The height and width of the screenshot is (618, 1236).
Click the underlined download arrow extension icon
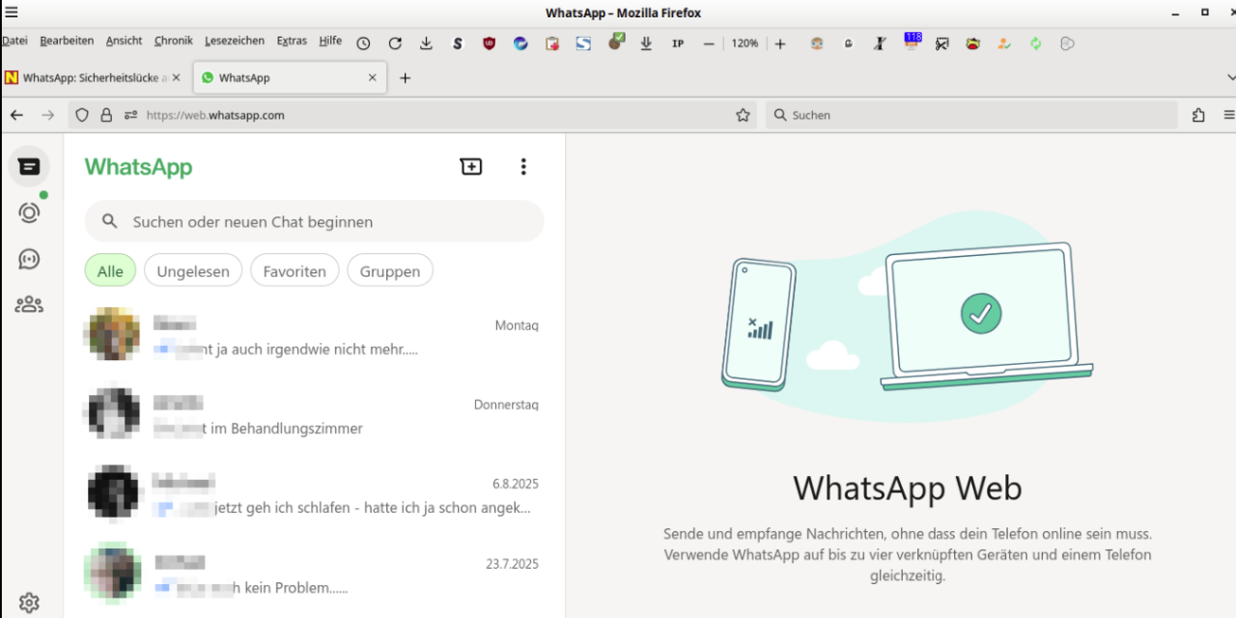pos(646,43)
